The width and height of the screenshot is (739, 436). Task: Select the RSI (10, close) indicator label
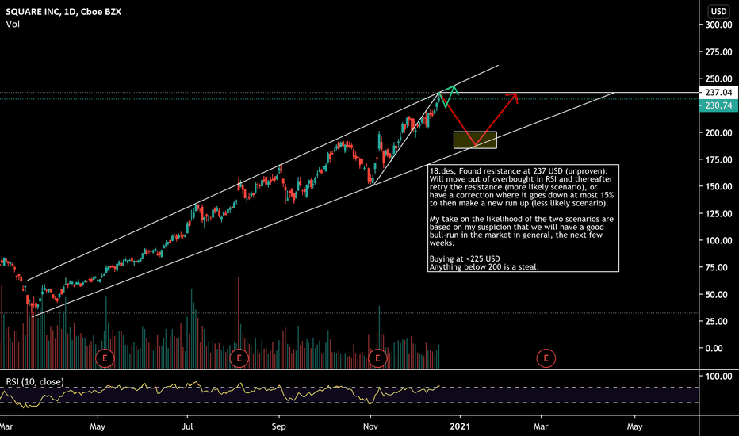pos(35,382)
